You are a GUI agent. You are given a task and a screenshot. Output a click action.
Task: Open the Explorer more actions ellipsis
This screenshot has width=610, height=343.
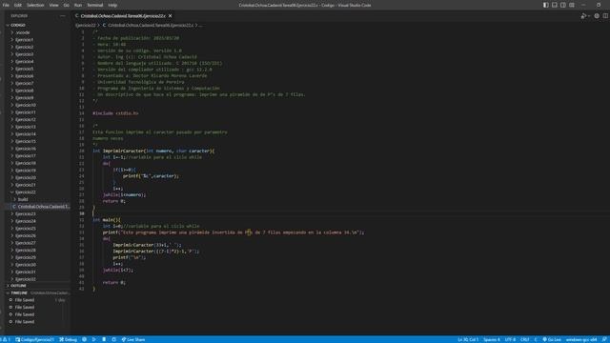63,16
